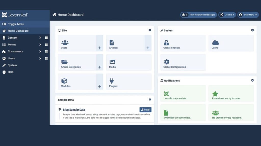Click Joomla is up to date notification
Screen dimensions: 261x146
click(x=183, y=93)
